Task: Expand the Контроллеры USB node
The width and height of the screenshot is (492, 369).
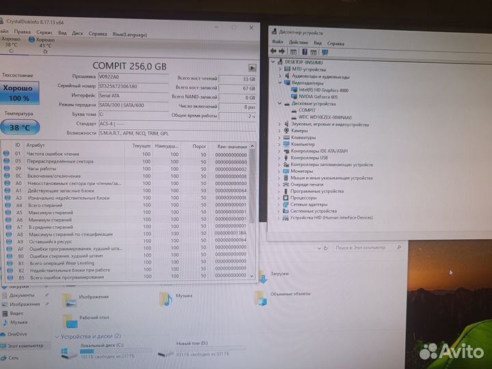Action: [279, 158]
